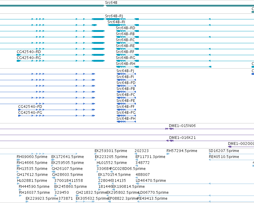
Task: Select EST label EP11731.3prime
Action: click(150, 157)
